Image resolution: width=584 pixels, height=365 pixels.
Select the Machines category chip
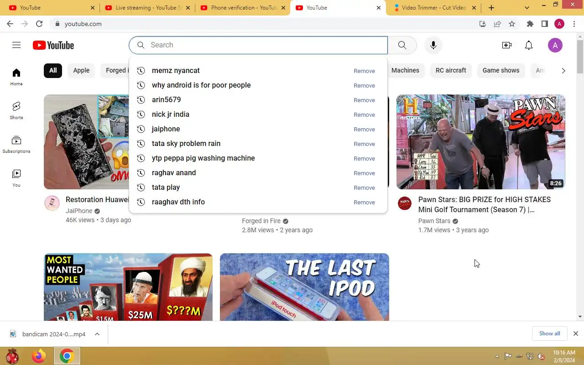coord(405,70)
